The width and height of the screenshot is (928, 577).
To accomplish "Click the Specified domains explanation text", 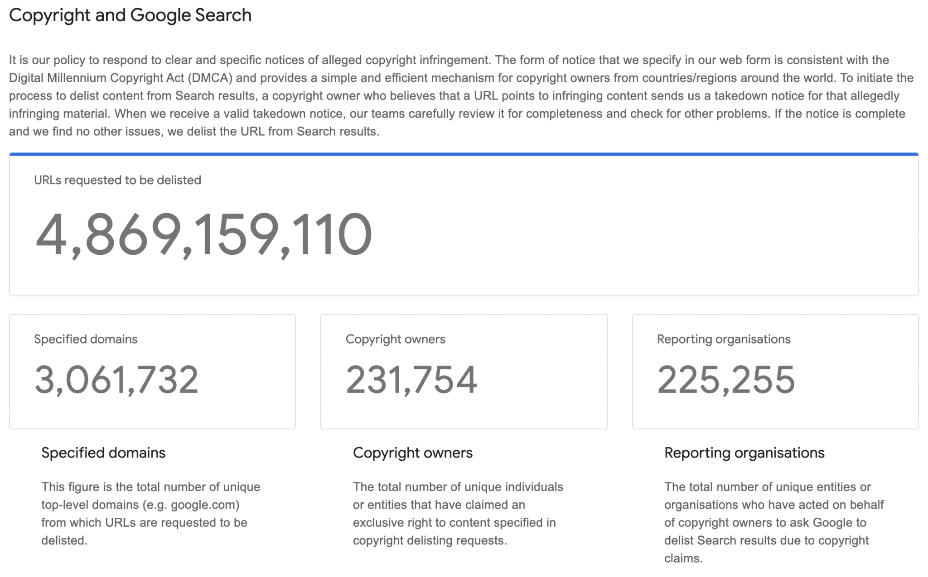I will pos(150,514).
